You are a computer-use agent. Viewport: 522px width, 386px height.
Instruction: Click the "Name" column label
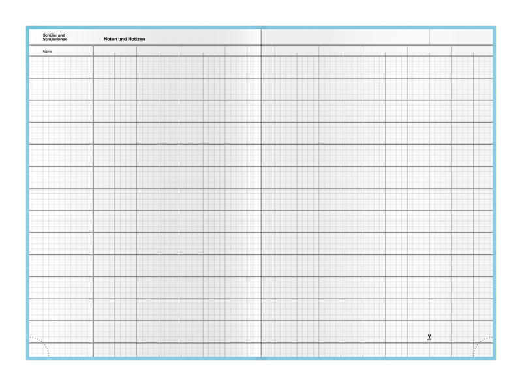(x=48, y=52)
